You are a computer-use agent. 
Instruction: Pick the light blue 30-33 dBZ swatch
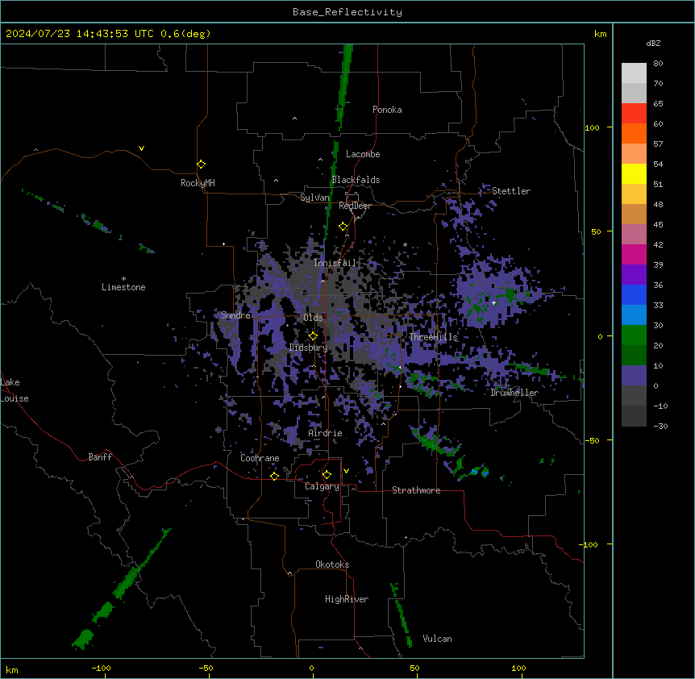[x=634, y=315]
